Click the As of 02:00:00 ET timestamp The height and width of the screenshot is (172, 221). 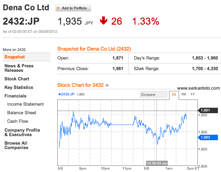tap(30, 31)
